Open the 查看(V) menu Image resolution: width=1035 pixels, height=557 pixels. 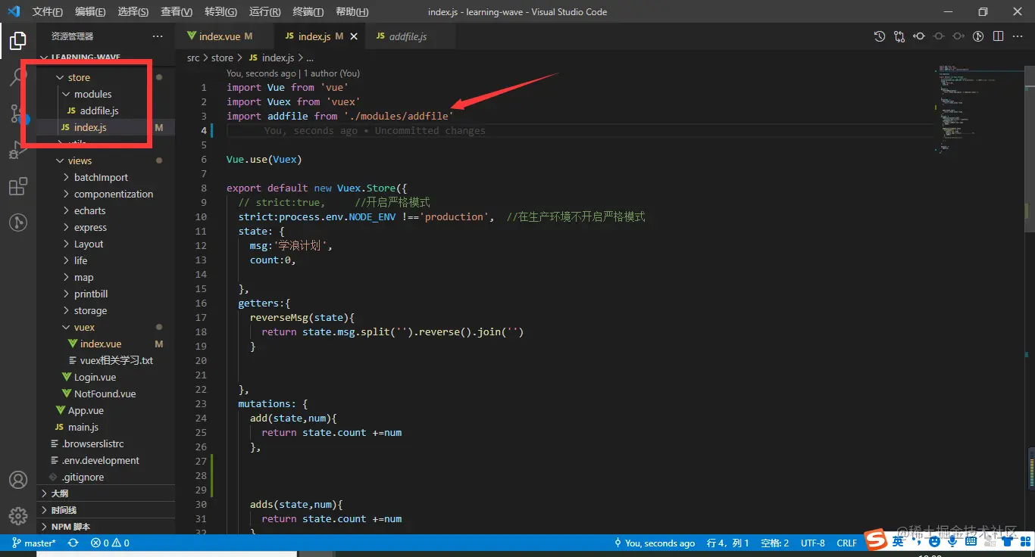(x=177, y=11)
